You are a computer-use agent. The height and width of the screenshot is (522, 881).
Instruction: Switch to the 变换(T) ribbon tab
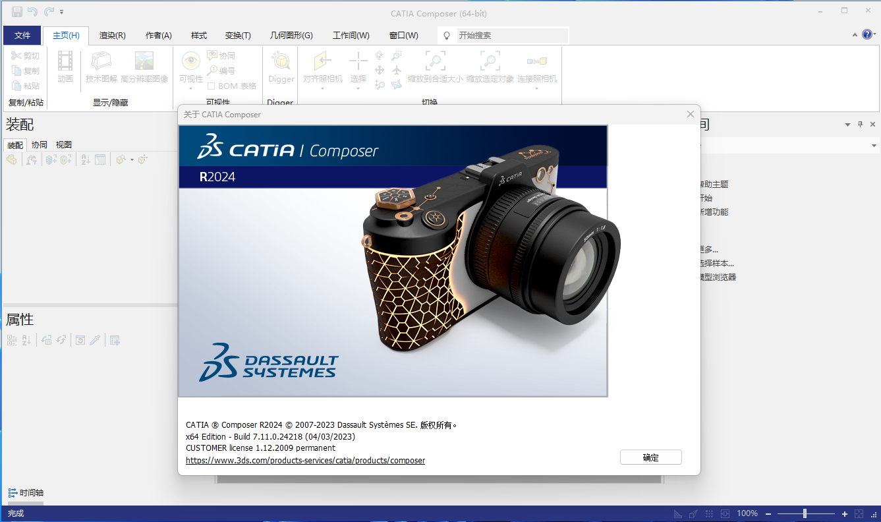click(238, 36)
